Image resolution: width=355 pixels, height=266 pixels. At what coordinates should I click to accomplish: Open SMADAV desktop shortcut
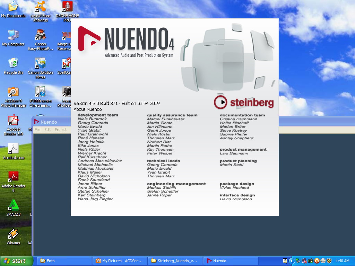[13, 208]
